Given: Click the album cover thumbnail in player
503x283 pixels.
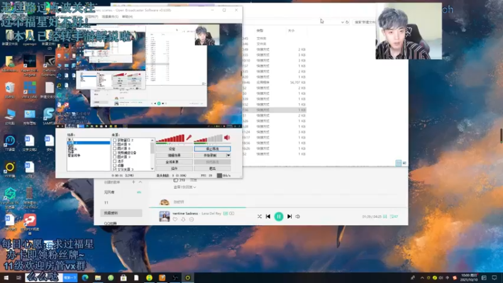Looking at the screenshot, I should pyautogui.click(x=164, y=216).
